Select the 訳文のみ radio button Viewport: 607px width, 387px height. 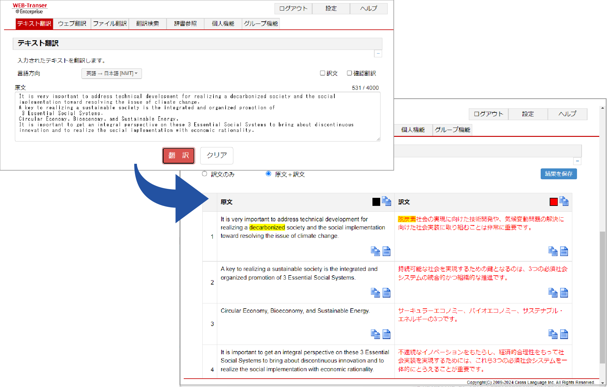point(205,174)
